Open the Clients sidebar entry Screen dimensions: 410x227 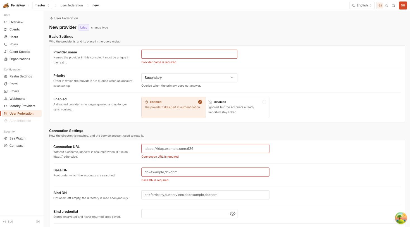[22, 29]
